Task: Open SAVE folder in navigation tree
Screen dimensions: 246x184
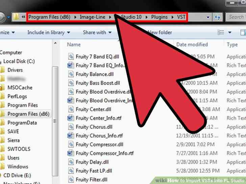Action: click(x=13, y=131)
